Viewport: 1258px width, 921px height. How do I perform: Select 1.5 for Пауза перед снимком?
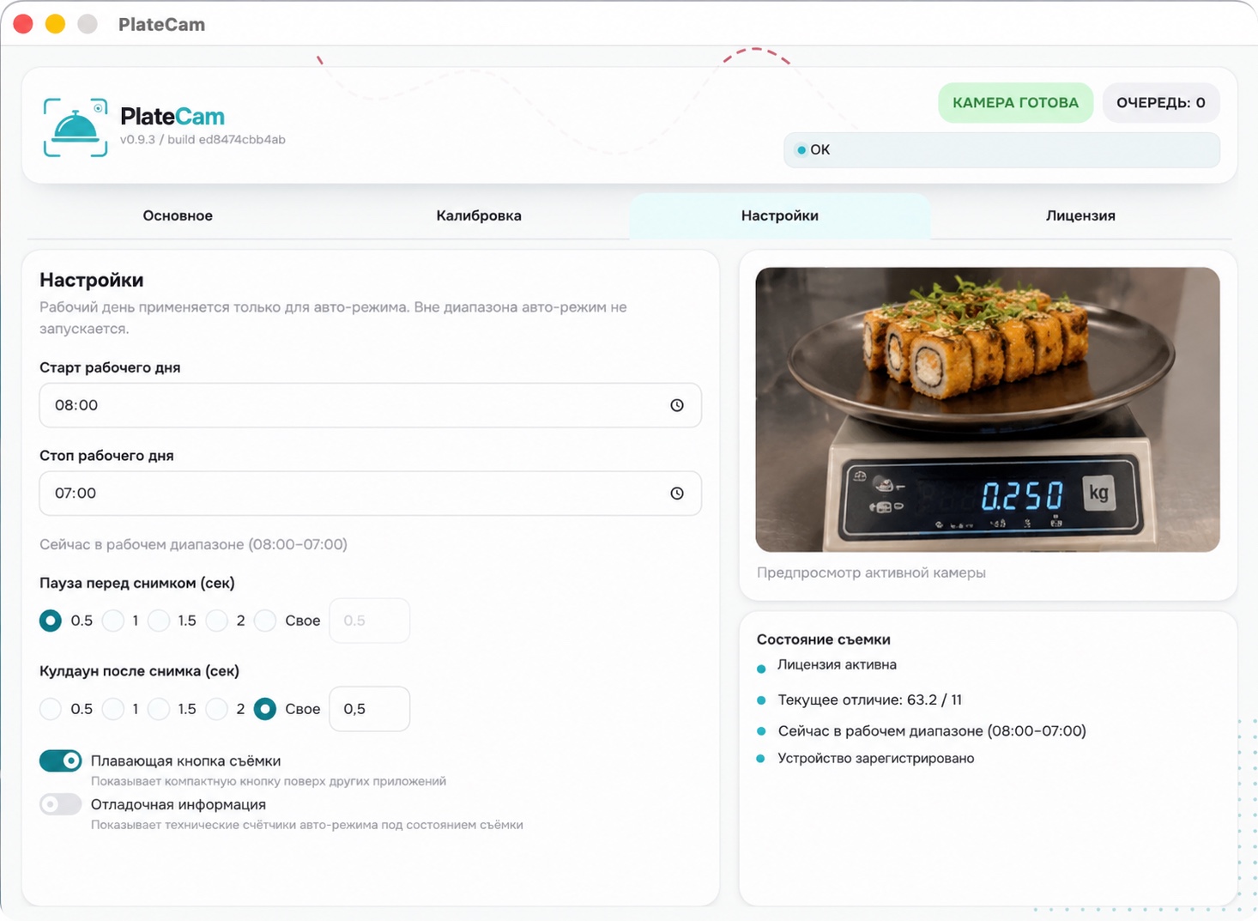tap(159, 621)
